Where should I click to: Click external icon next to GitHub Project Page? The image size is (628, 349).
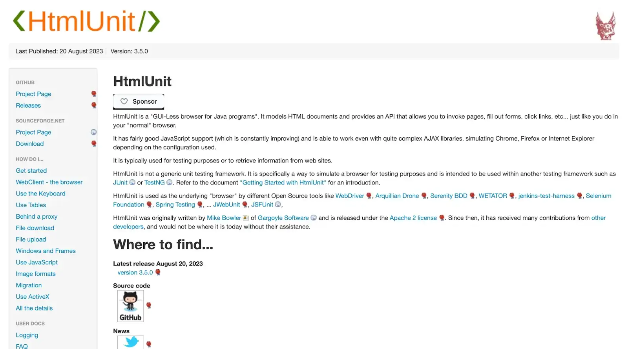[x=94, y=94]
